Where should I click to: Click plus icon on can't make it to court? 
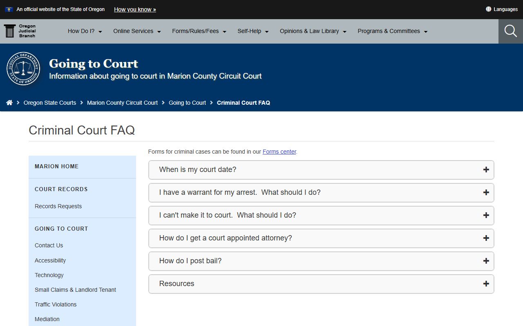486,215
